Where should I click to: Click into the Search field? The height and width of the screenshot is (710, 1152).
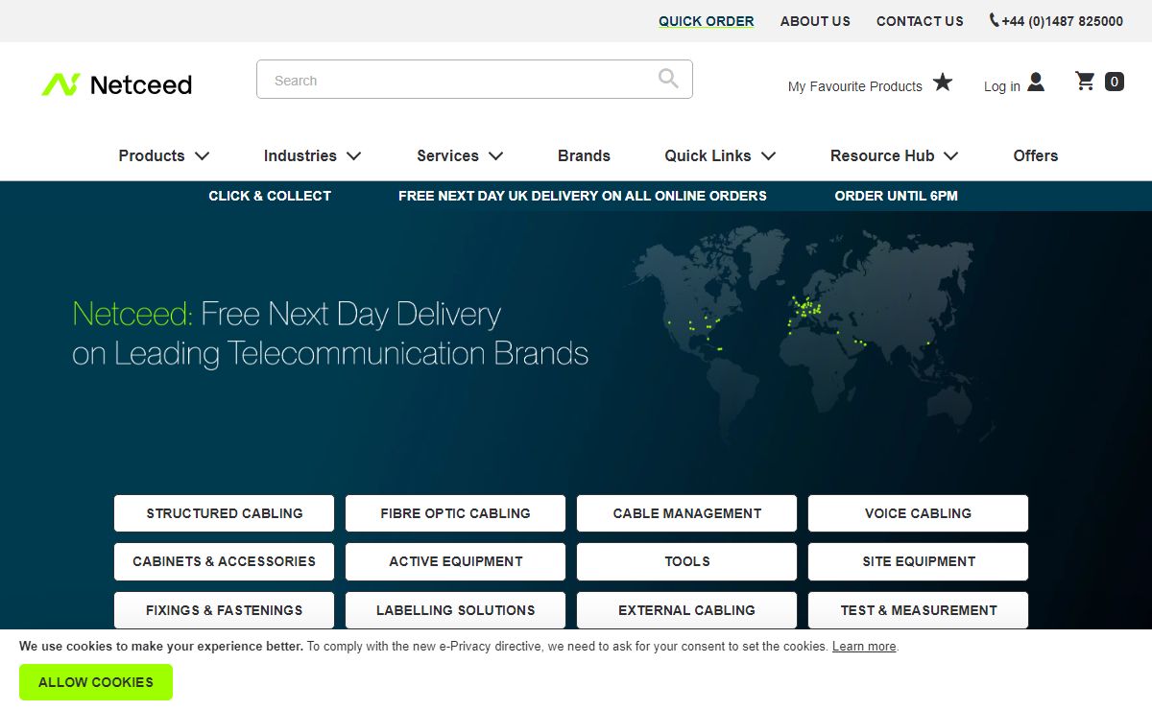(474, 80)
